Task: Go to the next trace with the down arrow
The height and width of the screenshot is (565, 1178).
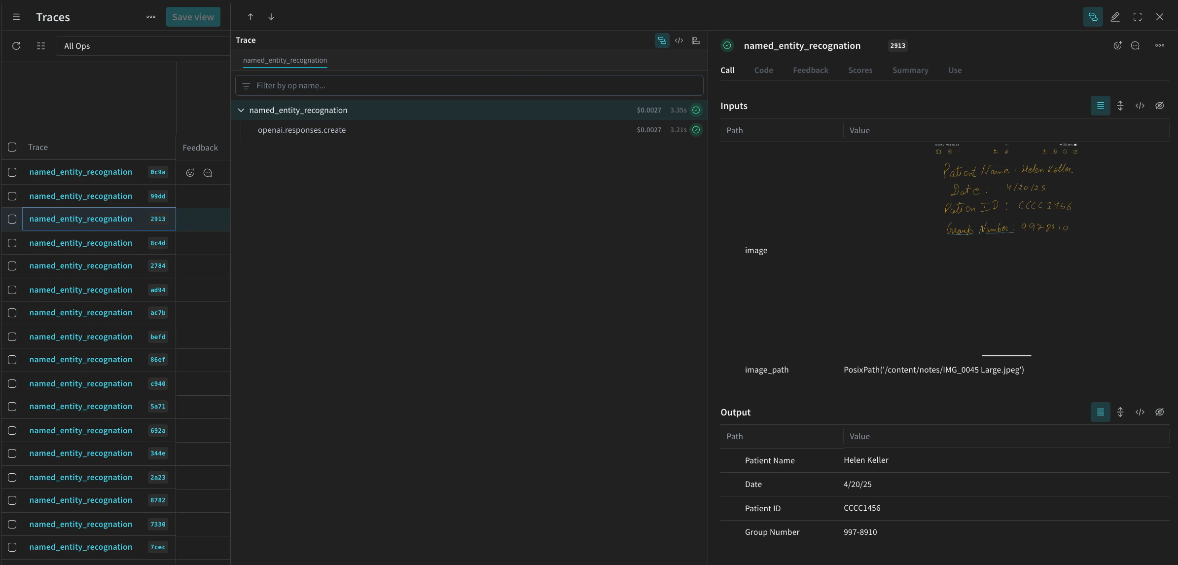Action: point(271,17)
